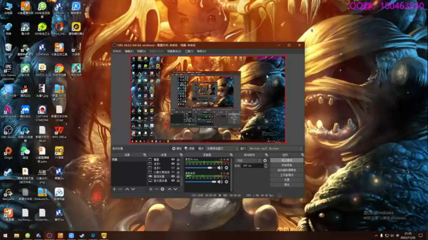
Task: Click the 停止推流 stop streaming button
Action: click(x=287, y=161)
